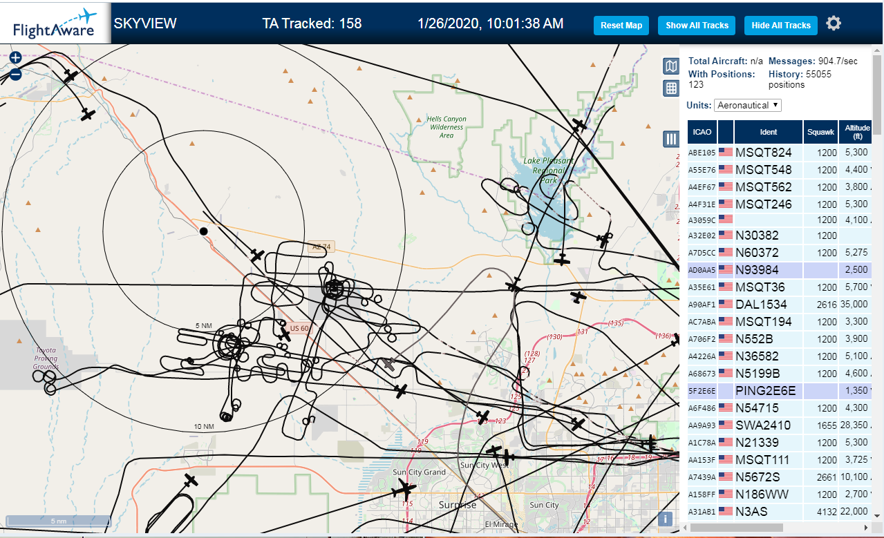This screenshot has width=884, height=538.
Task: Select the aircraft icon beside the US 60 label
Action: tap(285, 335)
